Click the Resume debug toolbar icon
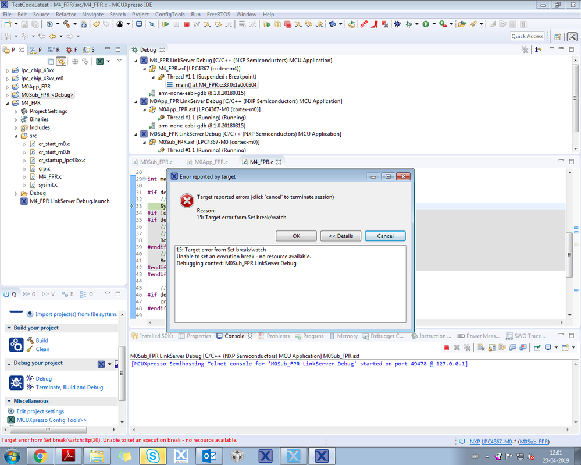 [166, 24]
